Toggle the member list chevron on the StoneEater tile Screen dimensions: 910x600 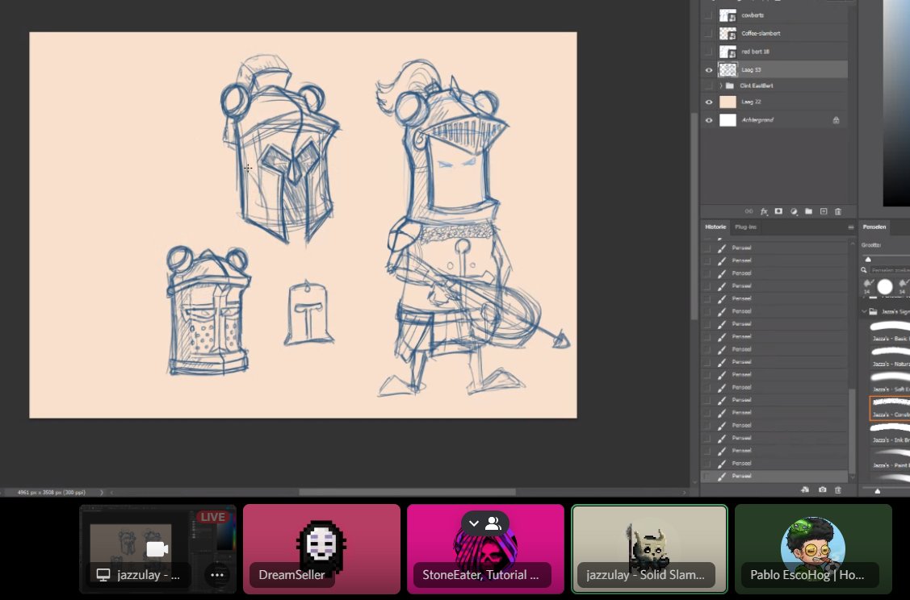click(473, 523)
